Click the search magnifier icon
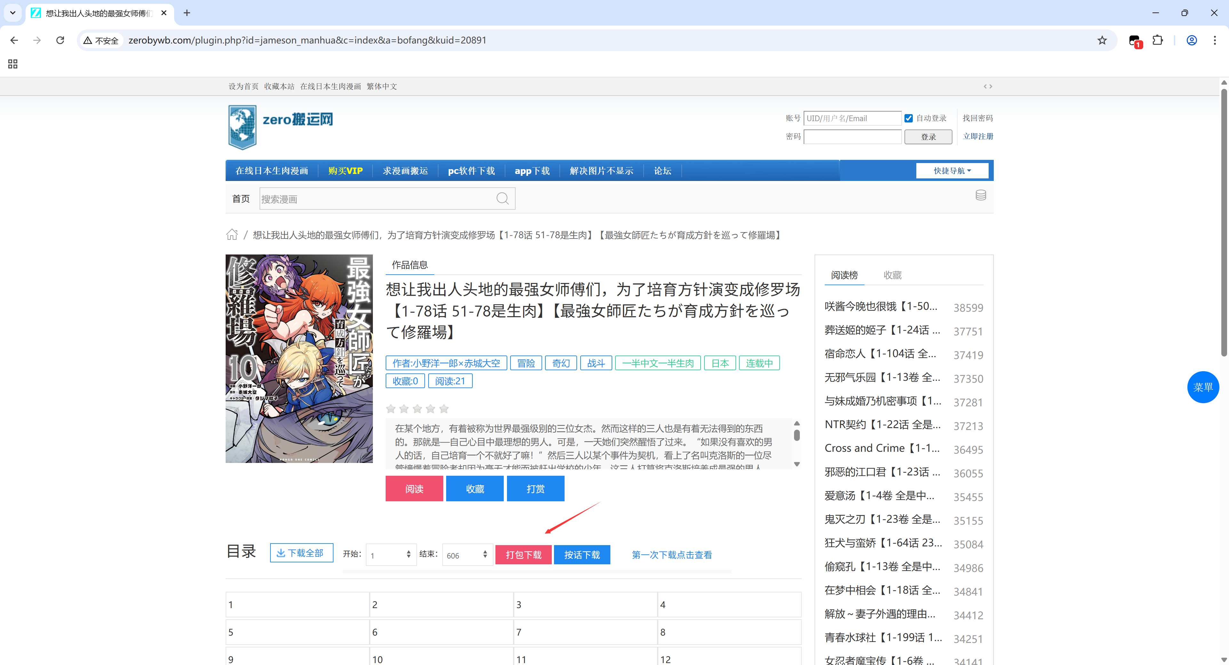 [502, 198]
